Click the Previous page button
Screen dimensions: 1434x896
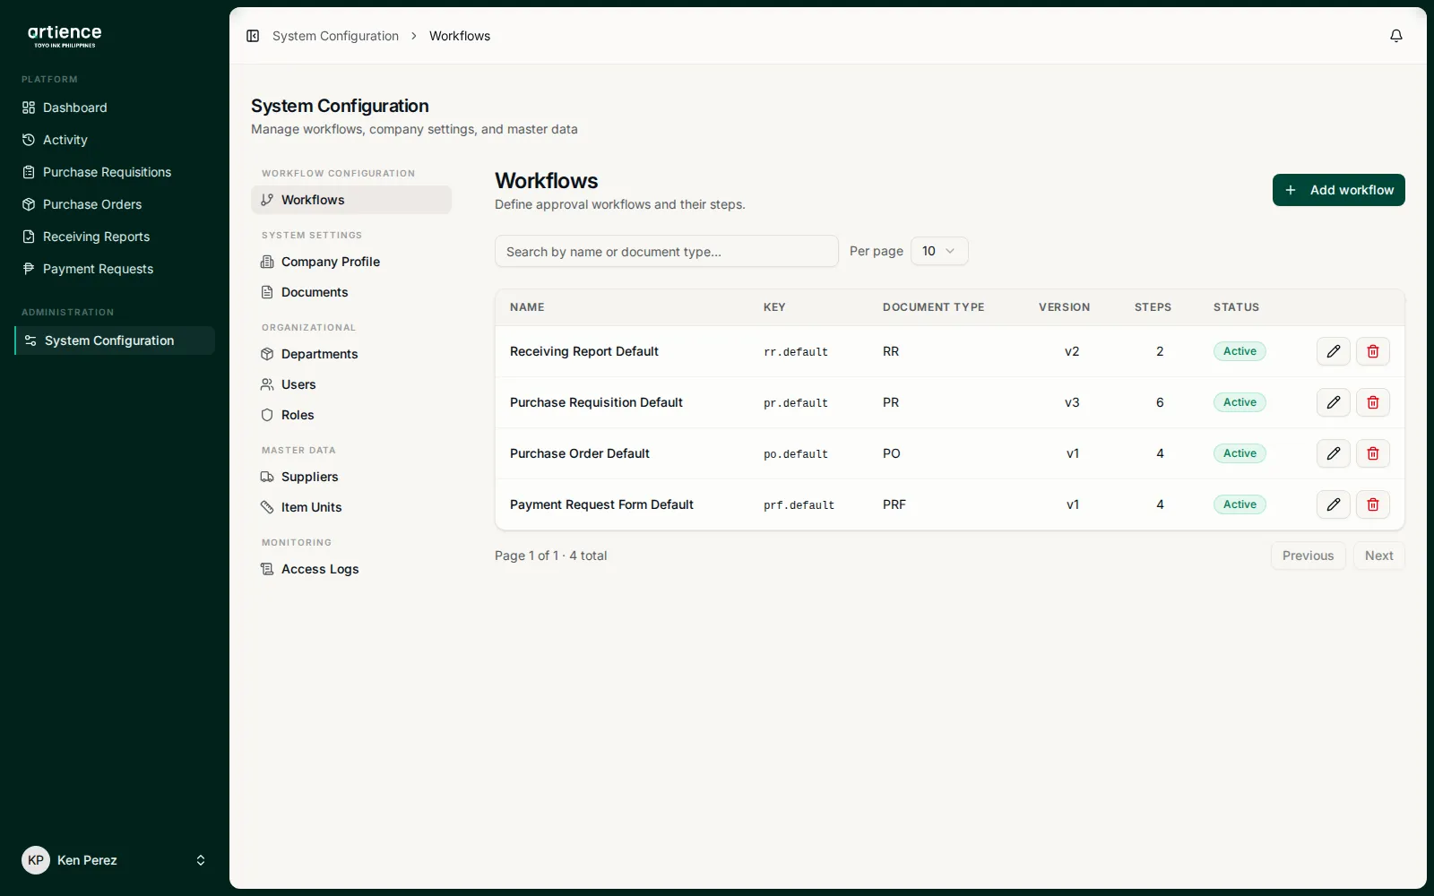1309,556
